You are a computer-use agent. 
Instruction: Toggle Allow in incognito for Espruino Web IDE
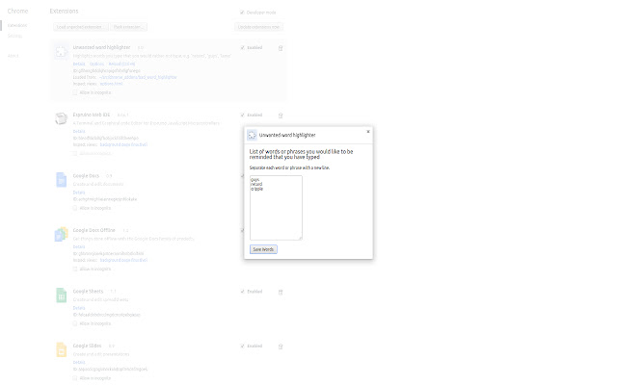pyautogui.click(x=75, y=154)
